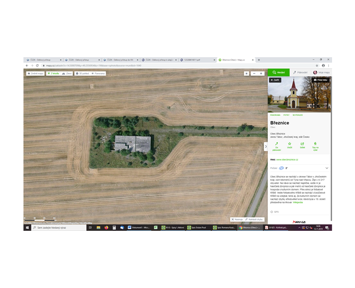Zoom out with the minus button
The width and height of the screenshot is (355, 288).
(254, 74)
